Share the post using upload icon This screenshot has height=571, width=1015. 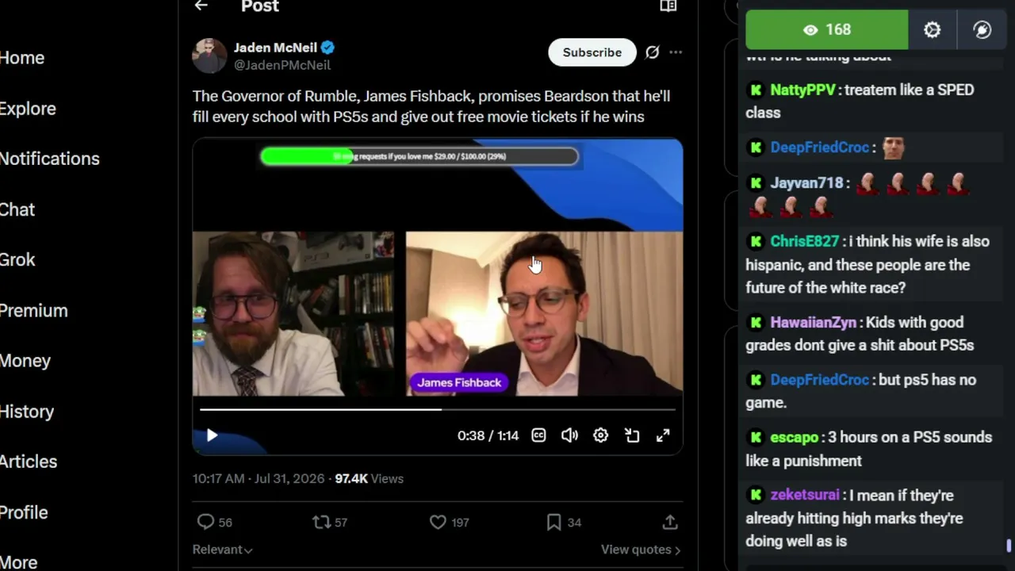[670, 522]
